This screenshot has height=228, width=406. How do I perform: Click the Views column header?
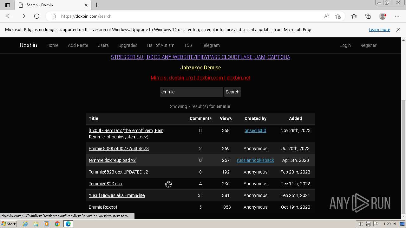(x=226, y=118)
